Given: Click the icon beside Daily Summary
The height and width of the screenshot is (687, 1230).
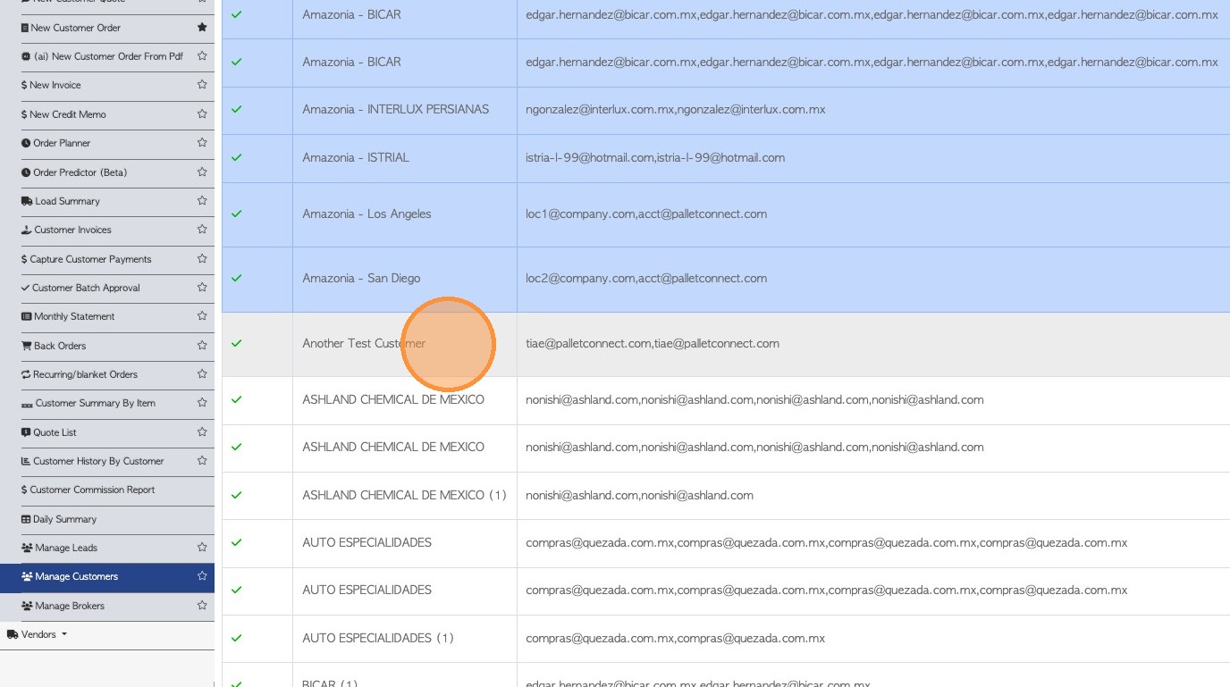Looking at the screenshot, I should tap(26, 519).
